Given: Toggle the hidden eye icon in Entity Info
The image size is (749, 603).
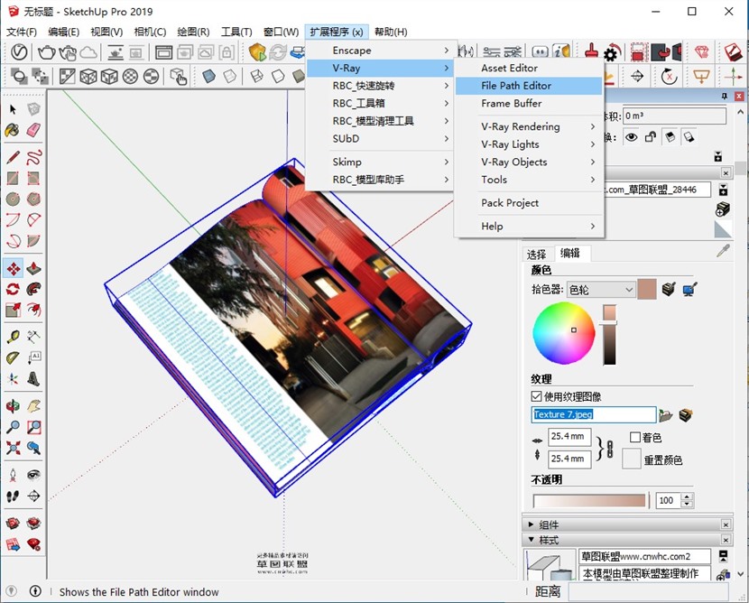Looking at the screenshot, I should (632, 137).
